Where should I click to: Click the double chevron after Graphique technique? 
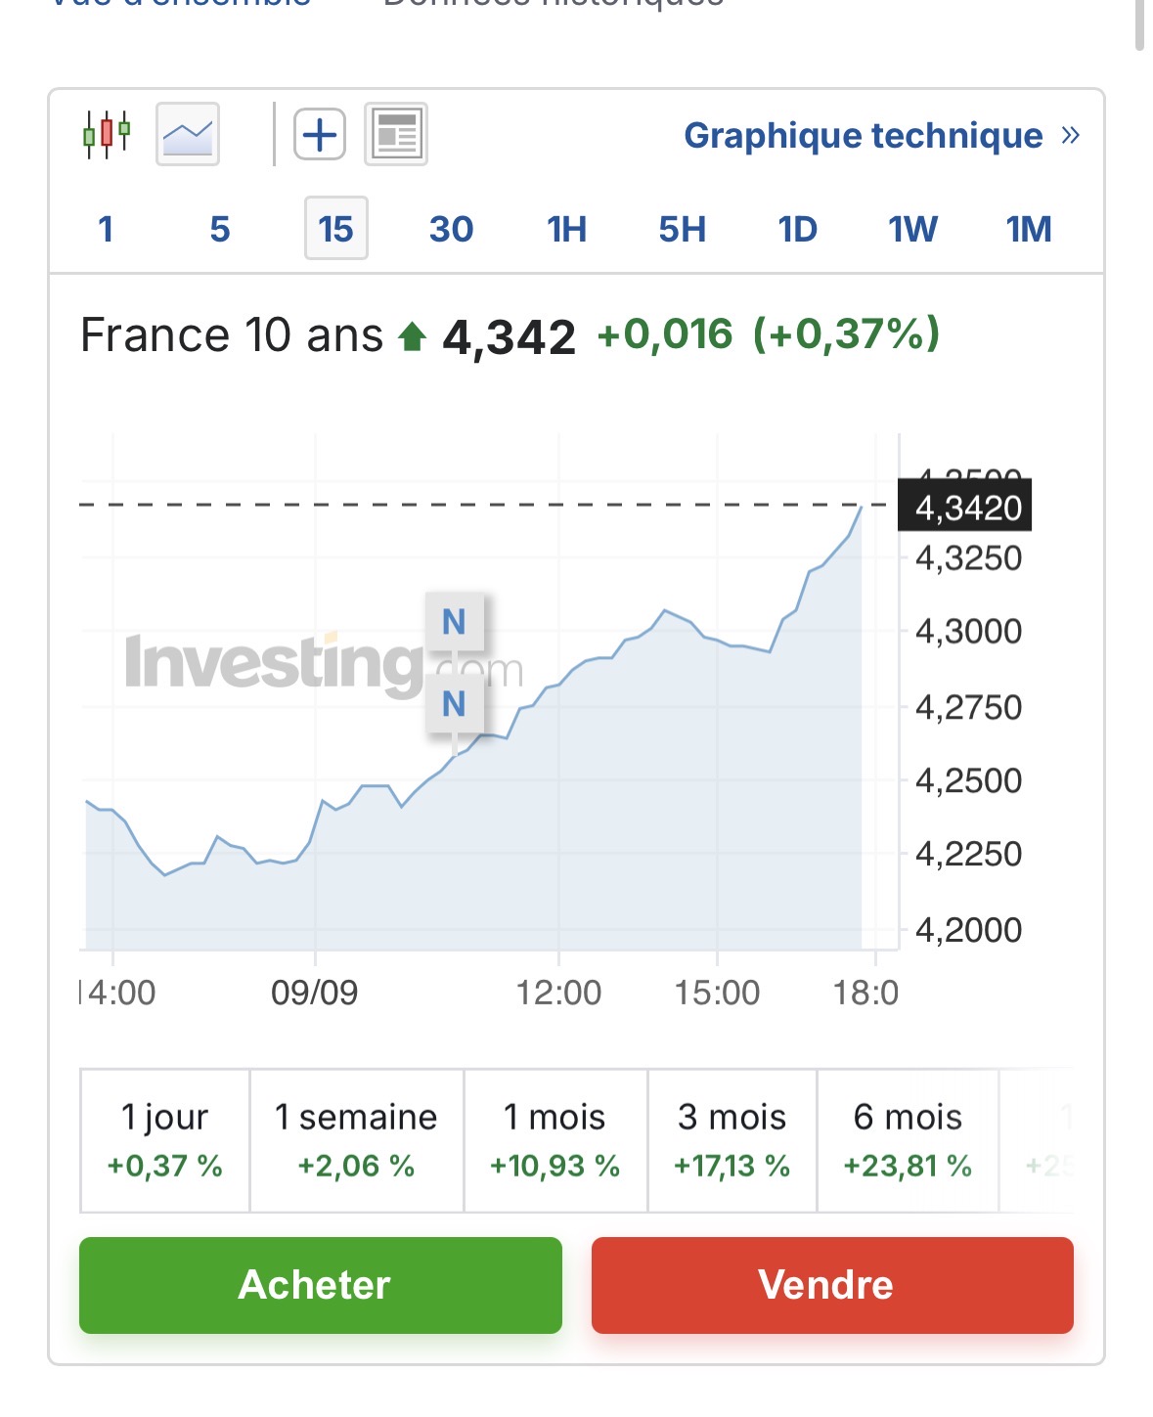tap(1071, 135)
